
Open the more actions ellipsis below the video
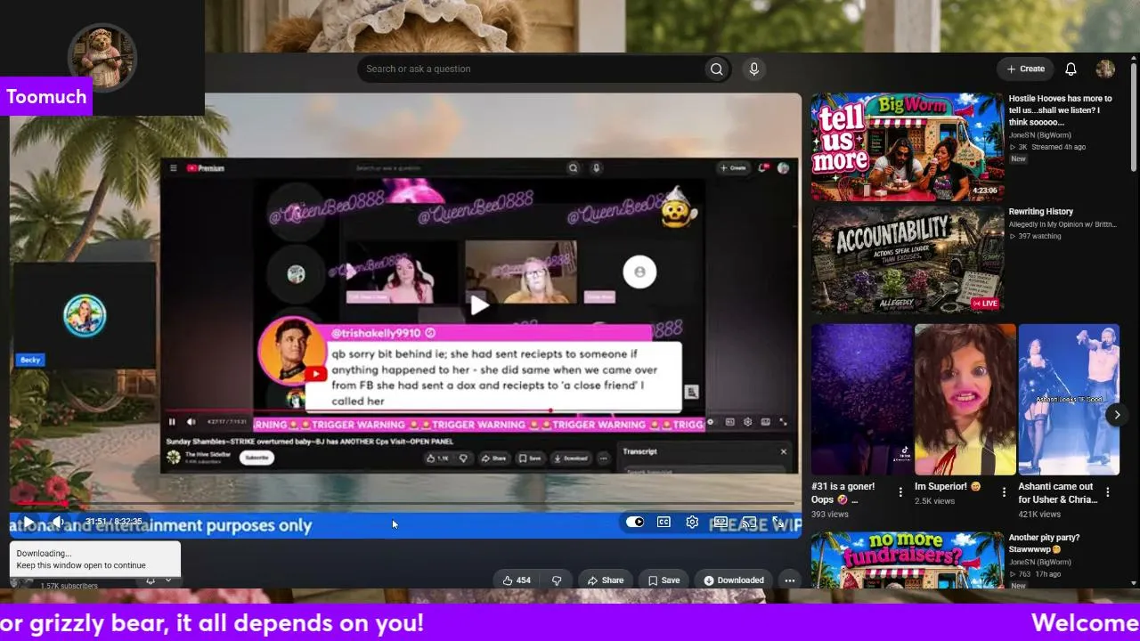point(789,580)
